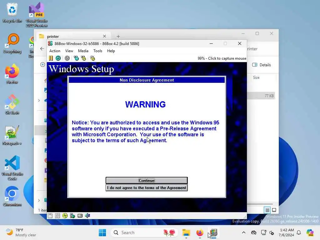Image resolution: width=320 pixels, height=240 pixels.
Task: Select the Chromium desktop shortcut
Action: (x=12, y=196)
